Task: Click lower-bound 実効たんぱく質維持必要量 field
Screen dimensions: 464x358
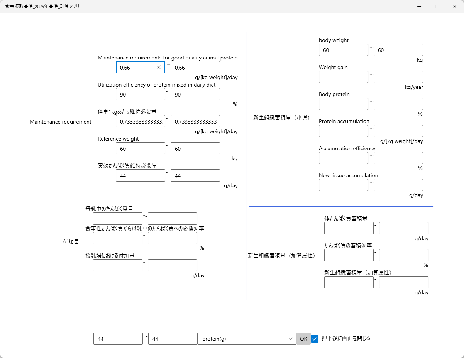Action: pyautogui.click(x=141, y=175)
